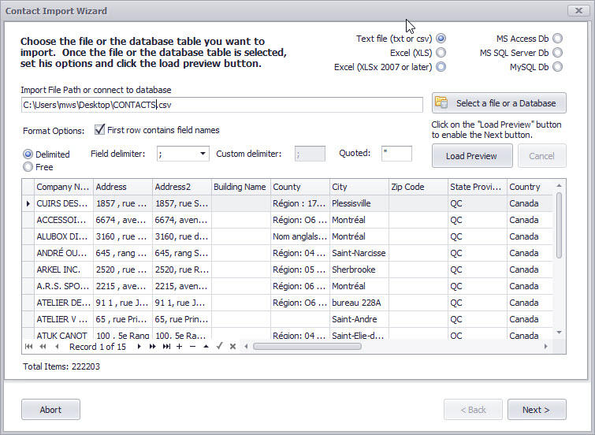The image size is (595, 435).
Task: Open the Field delimiter dropdown
Action: tap(203, 154)
